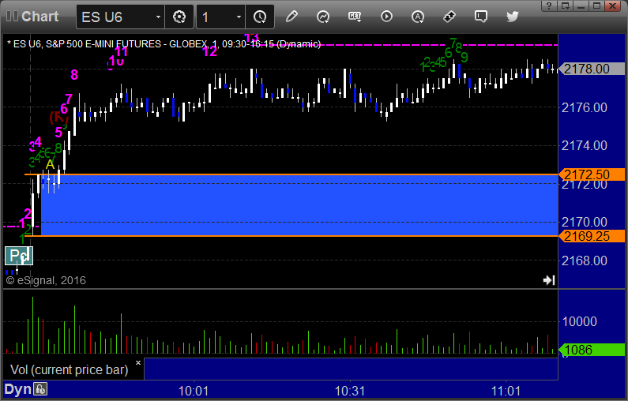This screenshot has width=628, height=401.
Task: Click the 10:31 time axis label
Action: 350,391
